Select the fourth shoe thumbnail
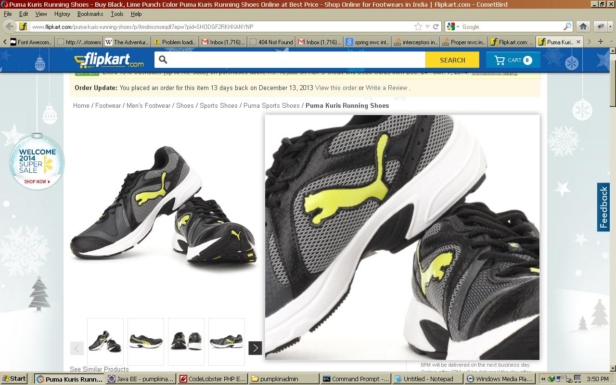Image resolution: width=616 pixels, height=385 pixels. 227,342
